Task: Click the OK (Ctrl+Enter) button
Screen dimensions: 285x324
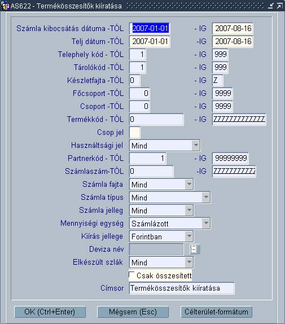Action: pos(50,312)
